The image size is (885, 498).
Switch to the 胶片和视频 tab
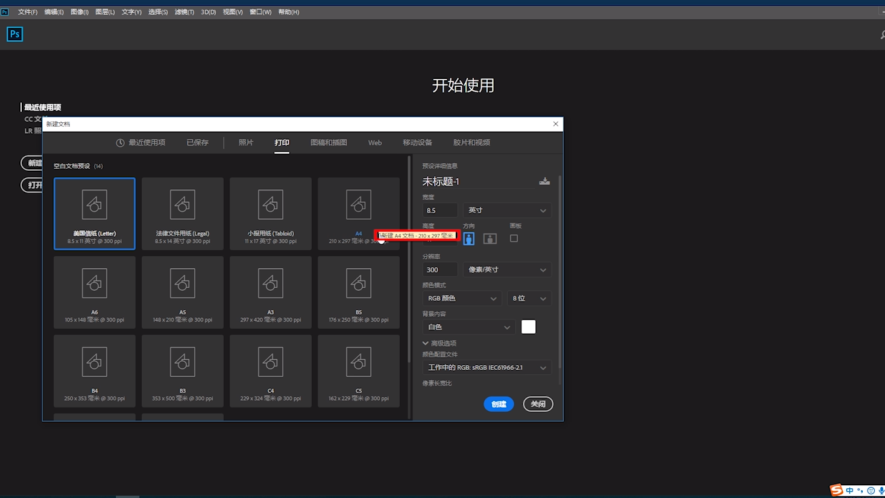[471, 143]
